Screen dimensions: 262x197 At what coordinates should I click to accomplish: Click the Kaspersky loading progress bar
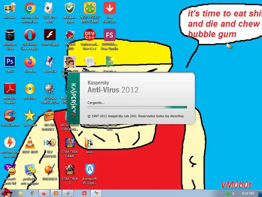[x=137, y=107]
